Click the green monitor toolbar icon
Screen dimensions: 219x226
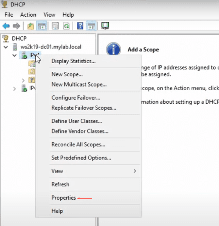tap(105, 26)
